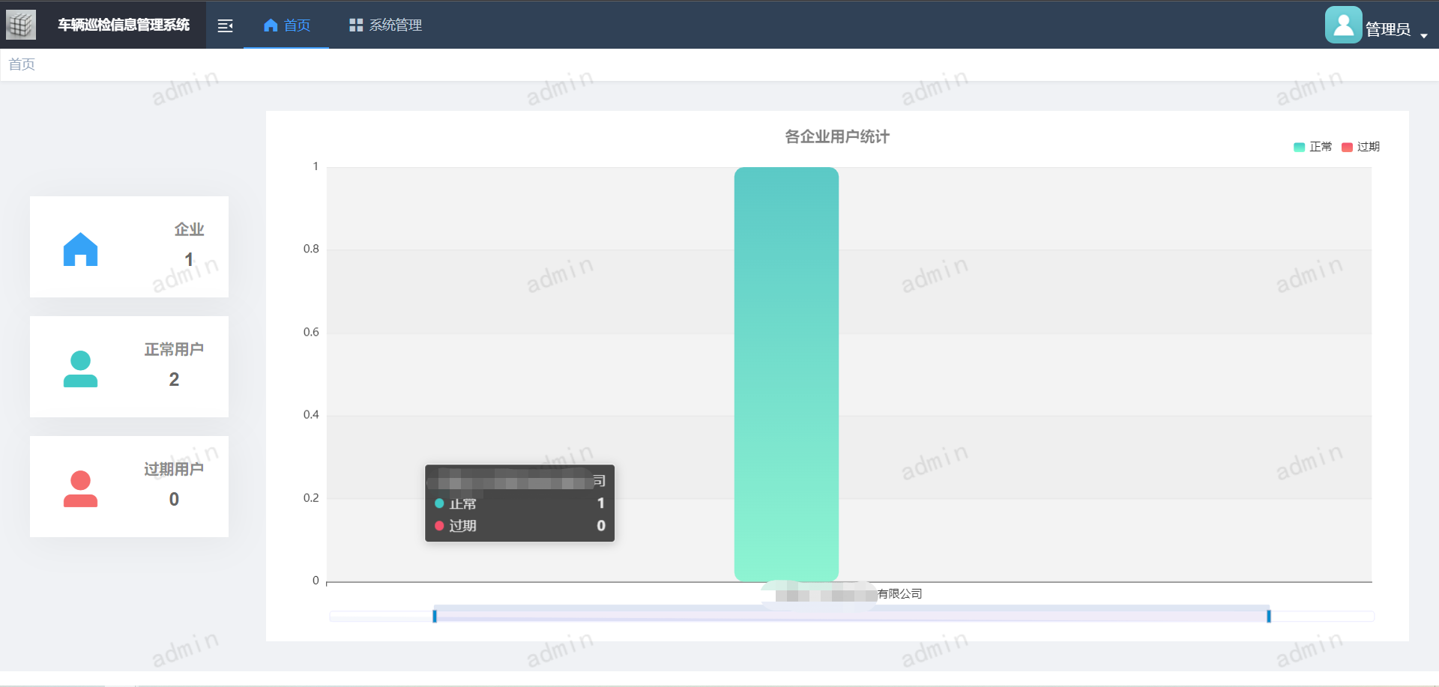Toggle the 正常 series in the legend

(1313, 147)
